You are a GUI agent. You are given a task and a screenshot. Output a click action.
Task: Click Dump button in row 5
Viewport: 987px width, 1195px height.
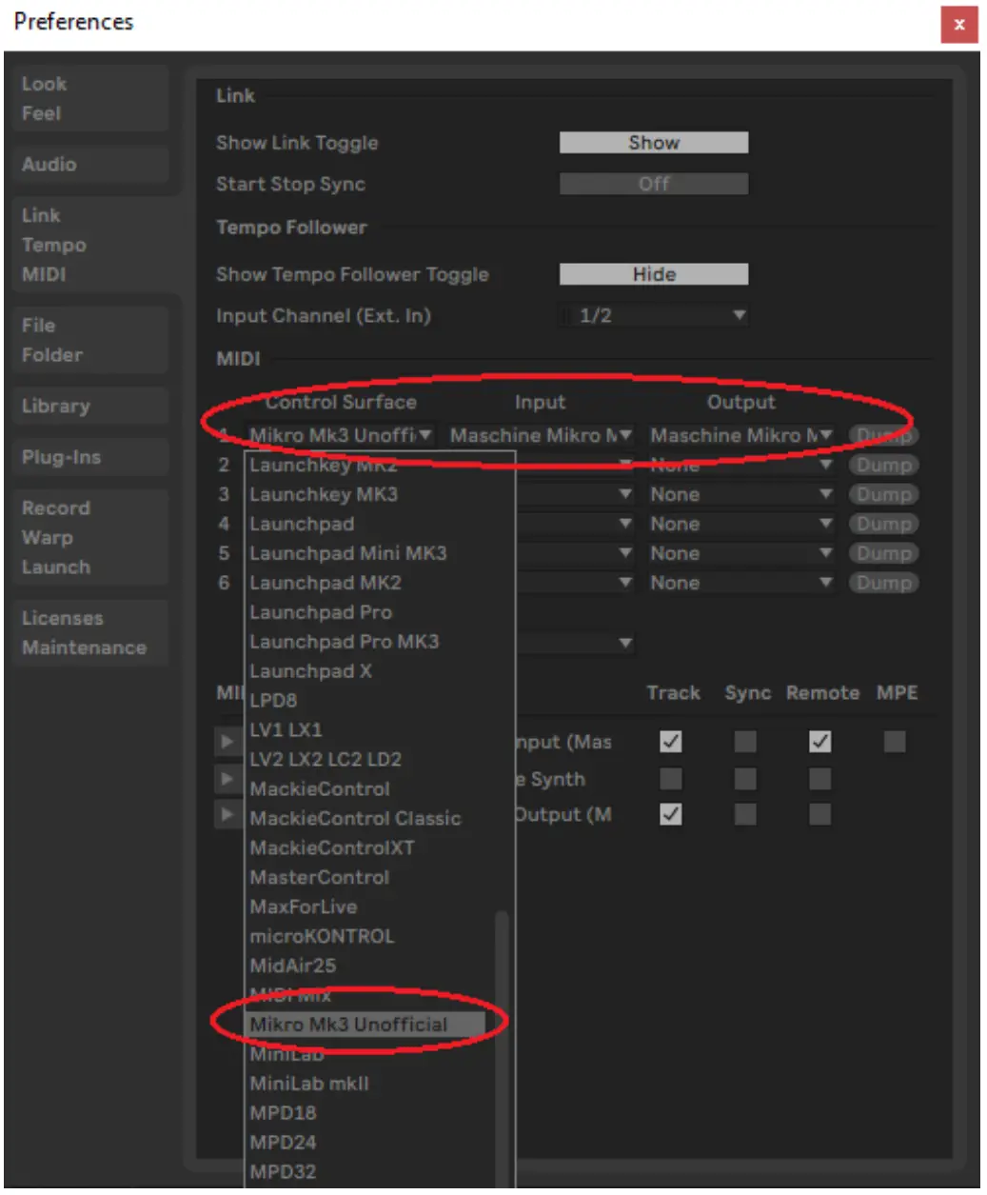click(x=883, y=554)
